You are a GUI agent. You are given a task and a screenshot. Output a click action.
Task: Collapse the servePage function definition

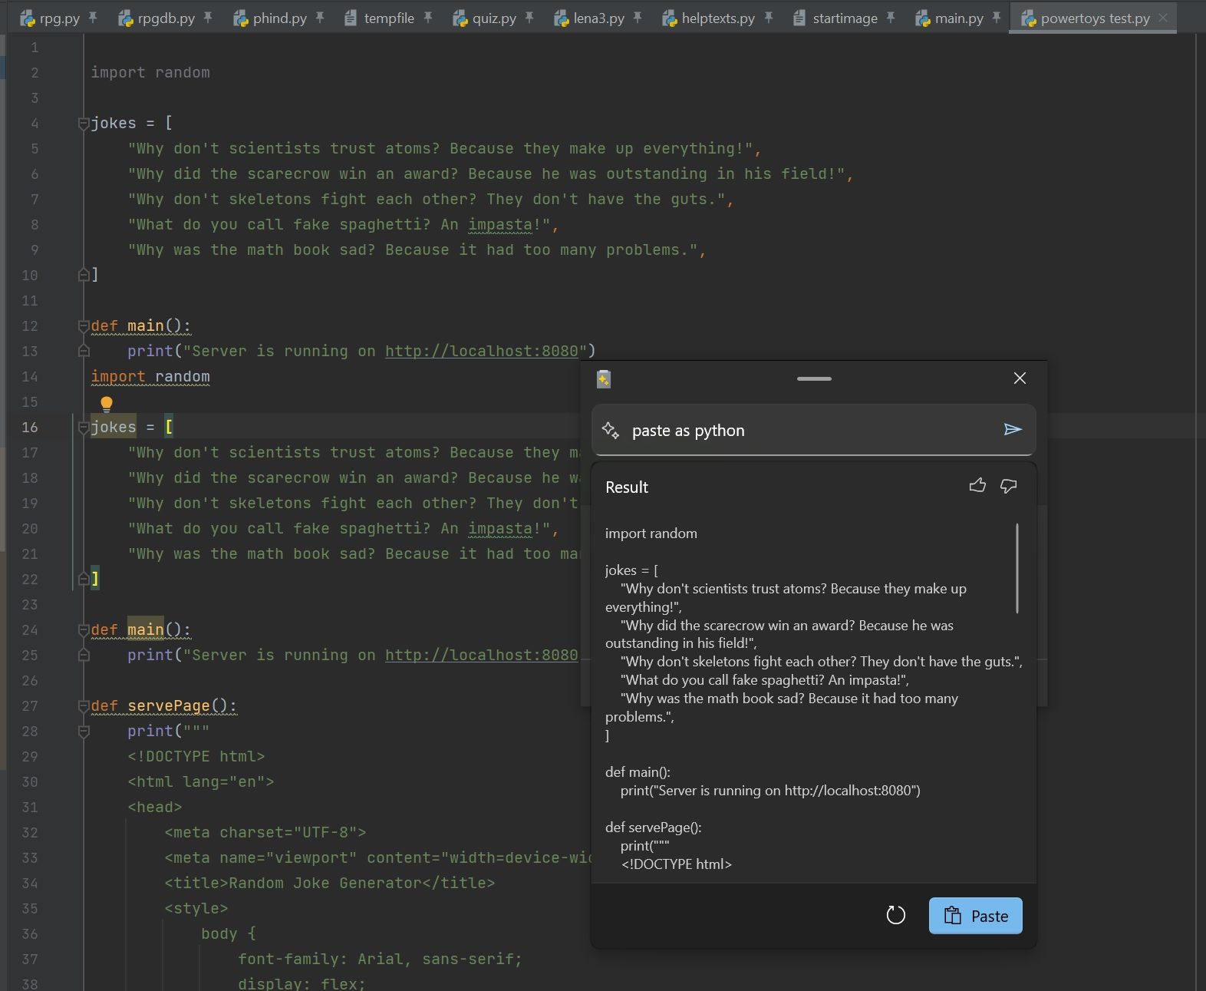(84, 706)
